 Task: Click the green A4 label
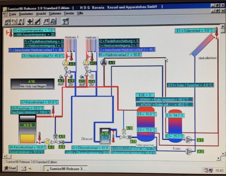pyautogui.click(x=62, y=147)
